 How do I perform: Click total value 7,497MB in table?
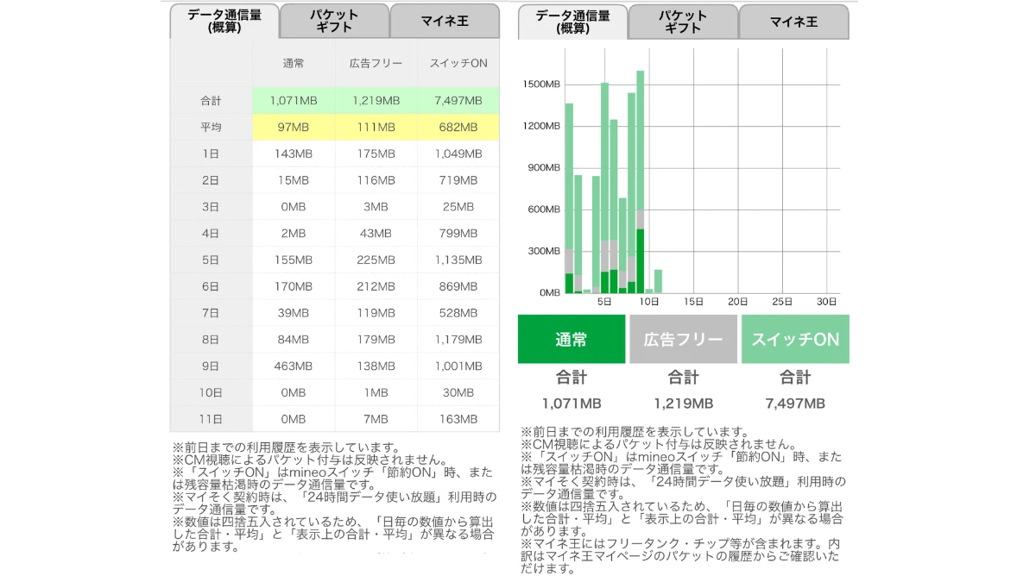[x=458, y=101]
